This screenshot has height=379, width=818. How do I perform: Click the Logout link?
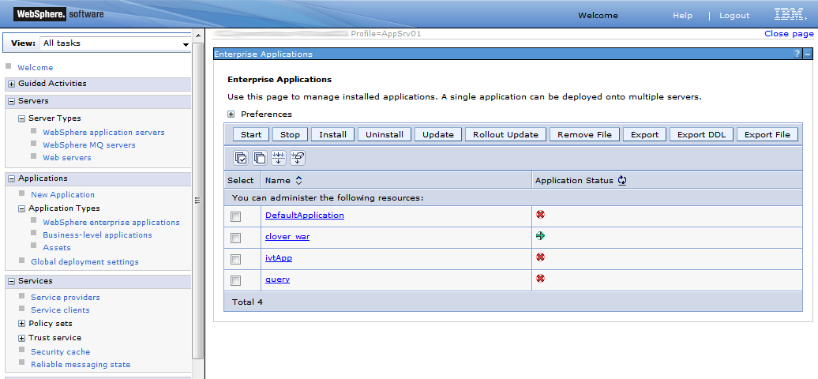734,16
